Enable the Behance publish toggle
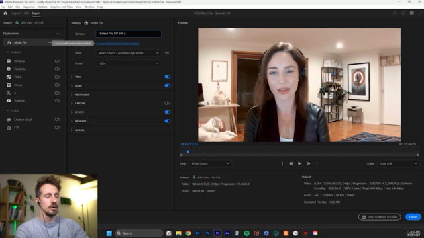Viewport: 424px width, 238px height. pyautogui.click(x=58, y=61)
